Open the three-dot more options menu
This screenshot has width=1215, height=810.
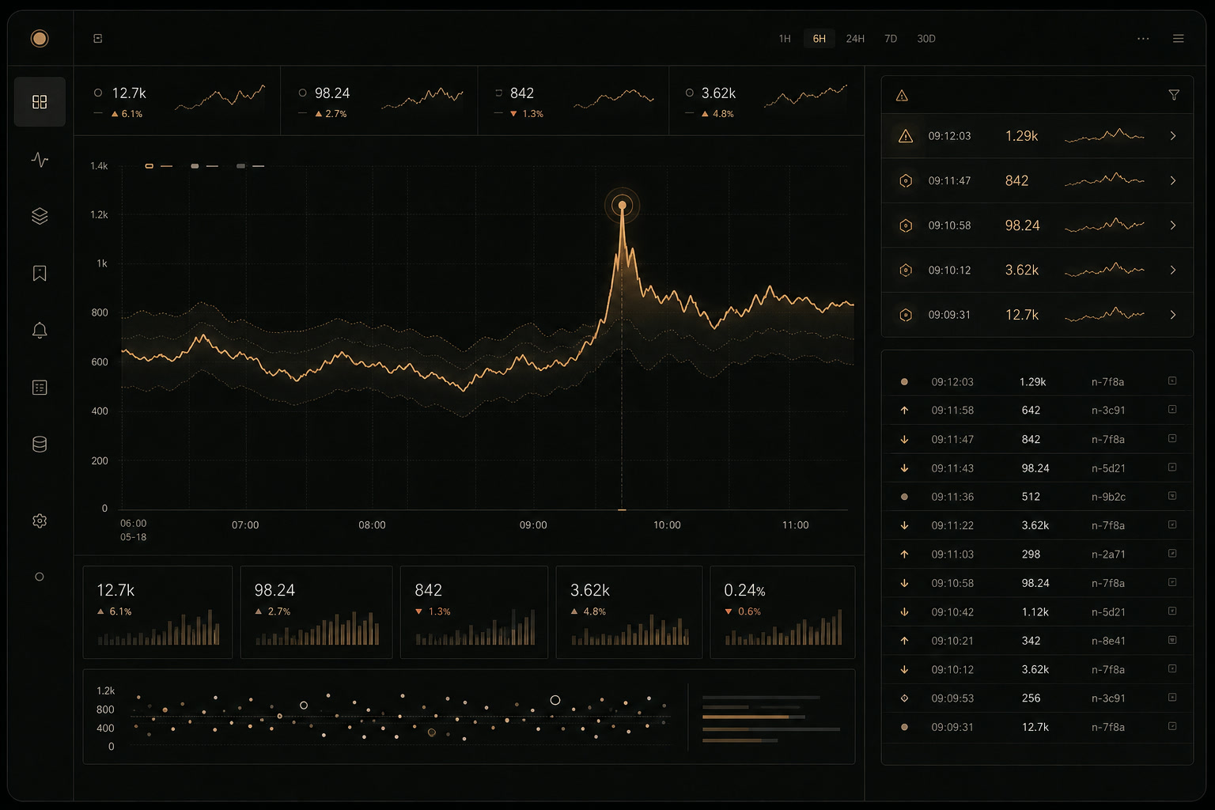(x=1143, y=38)
